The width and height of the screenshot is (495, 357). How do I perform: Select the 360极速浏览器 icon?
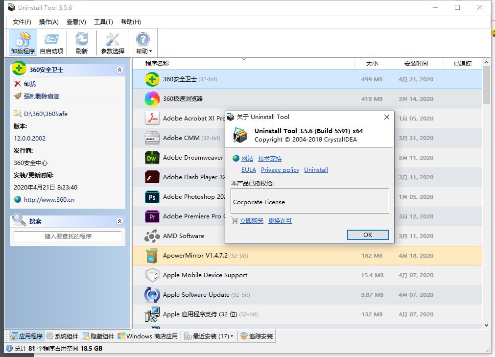[152, 99]
